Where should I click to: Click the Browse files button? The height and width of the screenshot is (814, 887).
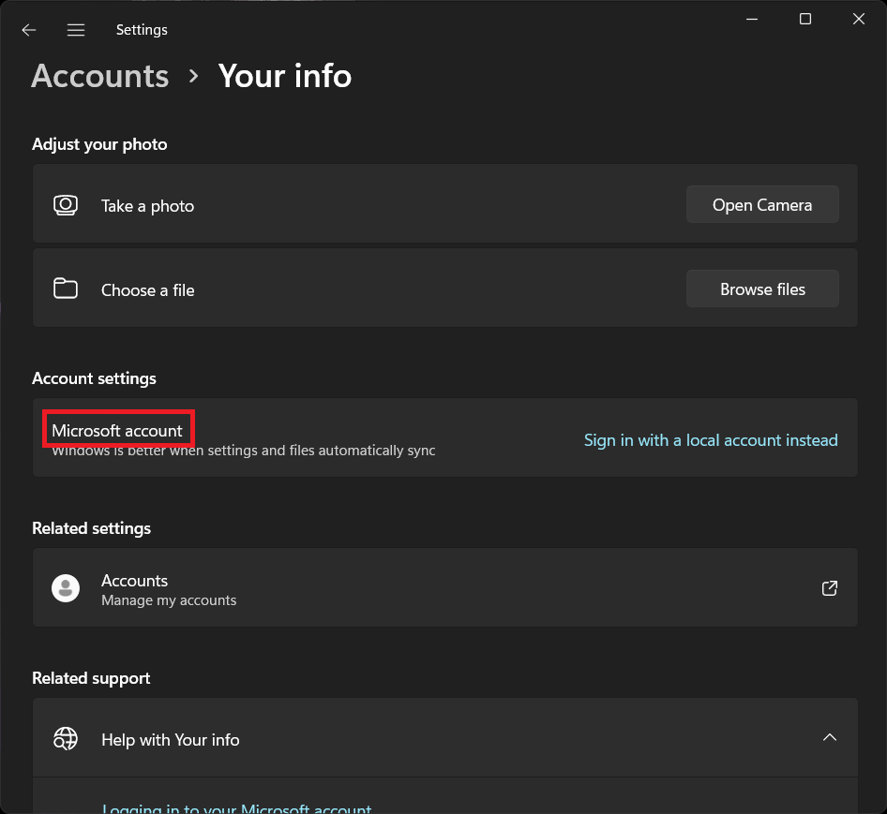[762, 289]
